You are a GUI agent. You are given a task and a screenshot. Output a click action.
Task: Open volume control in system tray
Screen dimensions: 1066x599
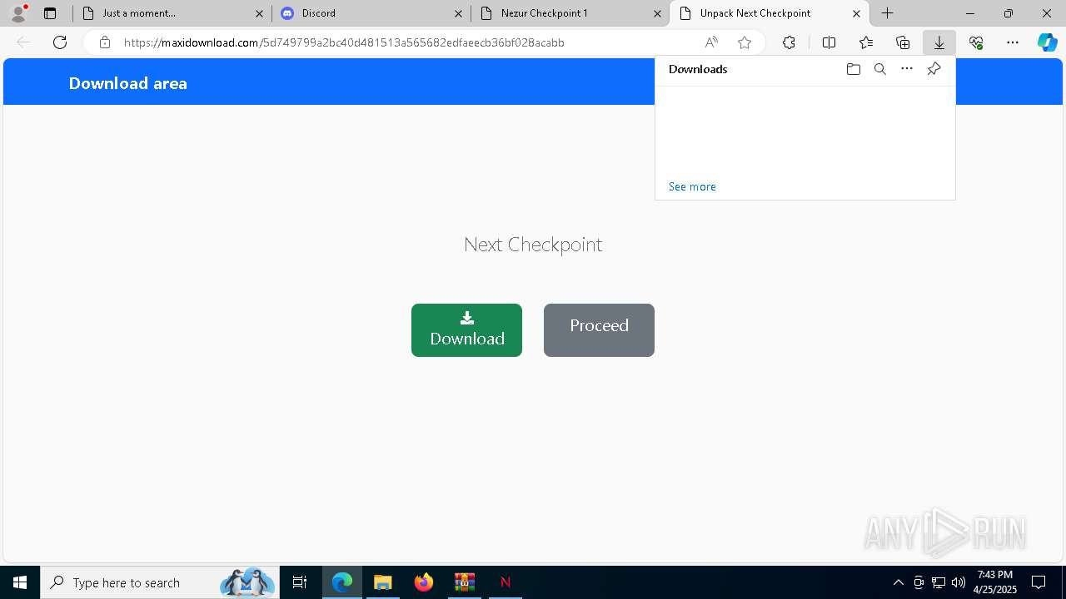tap(959, 582)
